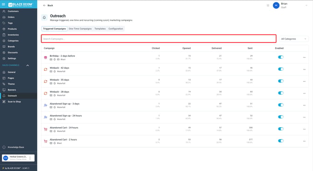Open the Herbal Greens store switcher

(x=18, y=158)
